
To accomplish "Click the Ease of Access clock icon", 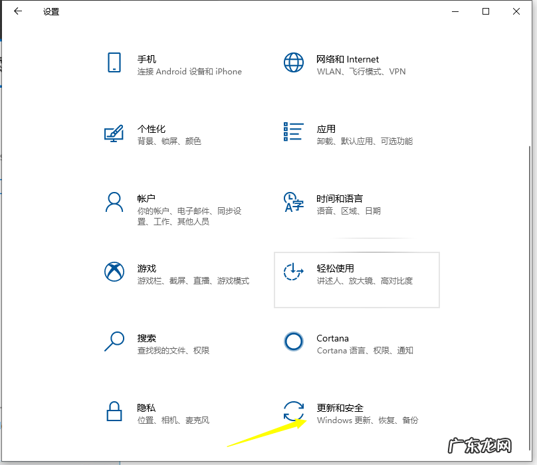I will 292,271.
